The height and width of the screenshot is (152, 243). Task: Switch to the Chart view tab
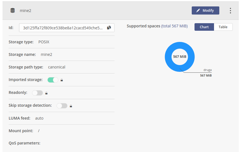(x=204, y=27)
